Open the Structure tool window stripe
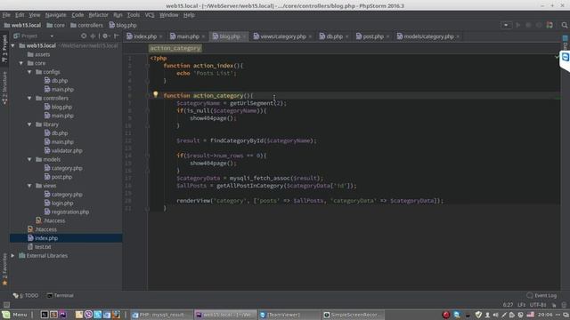The image size is (570, 320). click(4, 88)
